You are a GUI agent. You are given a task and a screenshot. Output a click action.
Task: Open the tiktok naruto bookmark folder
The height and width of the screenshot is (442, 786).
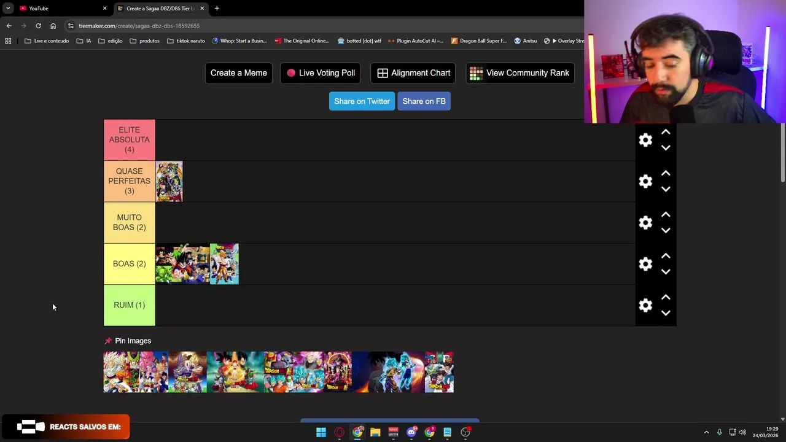(186, 41)
